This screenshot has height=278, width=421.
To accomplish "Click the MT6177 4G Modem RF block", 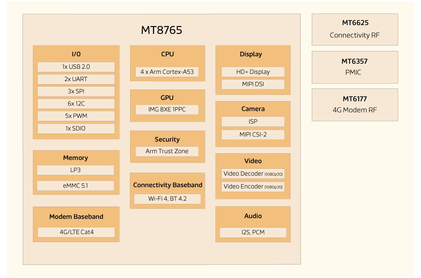I will click(355, 104).
